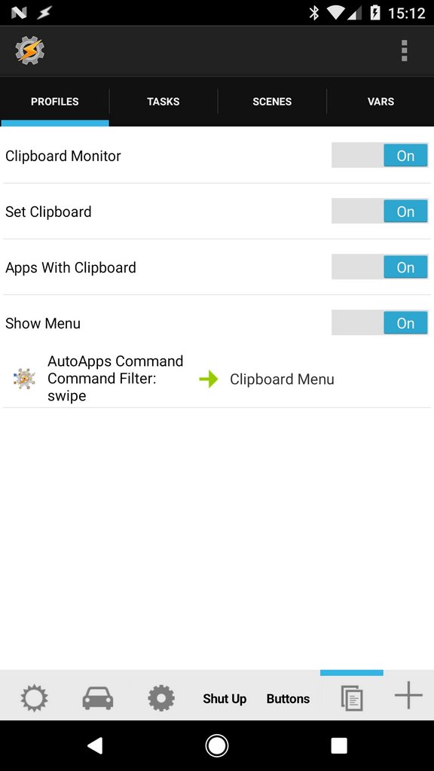This screenshot has height=771, width=434.
Task: Open the three-dot overflow menu
Action: point(404,50)
